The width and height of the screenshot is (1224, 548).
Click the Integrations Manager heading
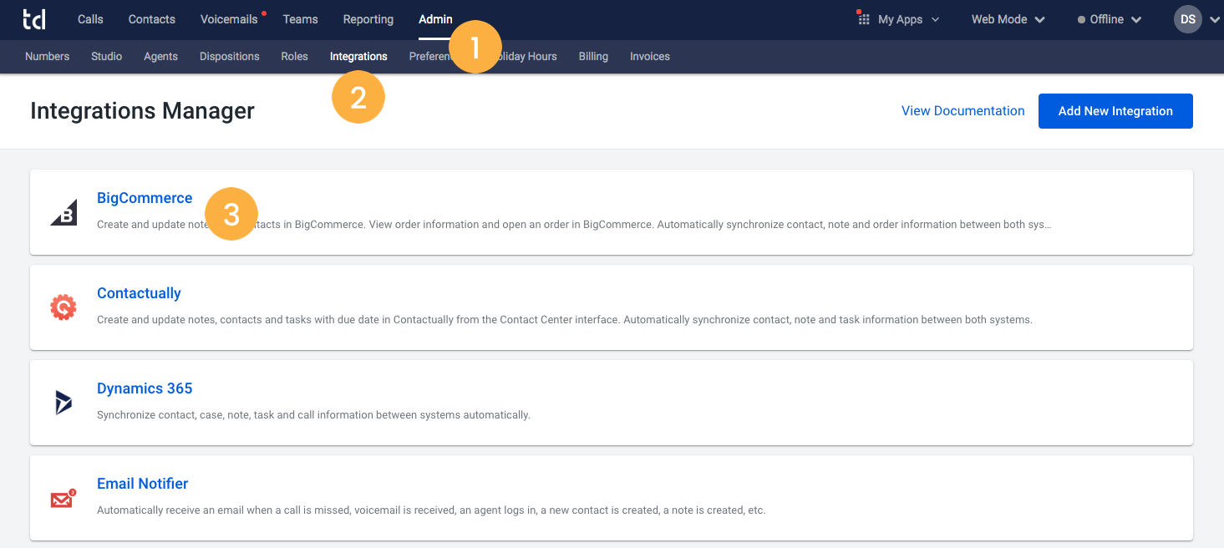point(142,110)
